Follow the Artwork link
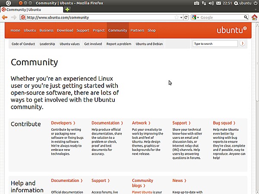Viewport: 259px width, 194px height. coord(141,123)
